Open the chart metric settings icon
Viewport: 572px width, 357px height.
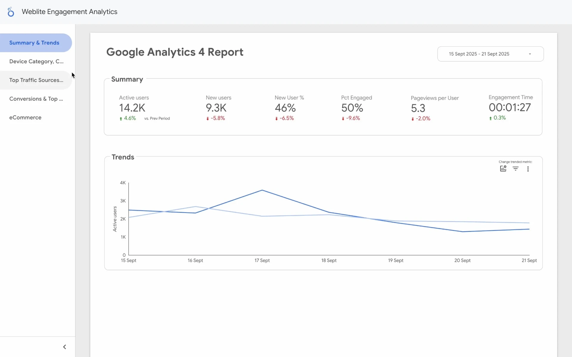(x=503, y=169)
